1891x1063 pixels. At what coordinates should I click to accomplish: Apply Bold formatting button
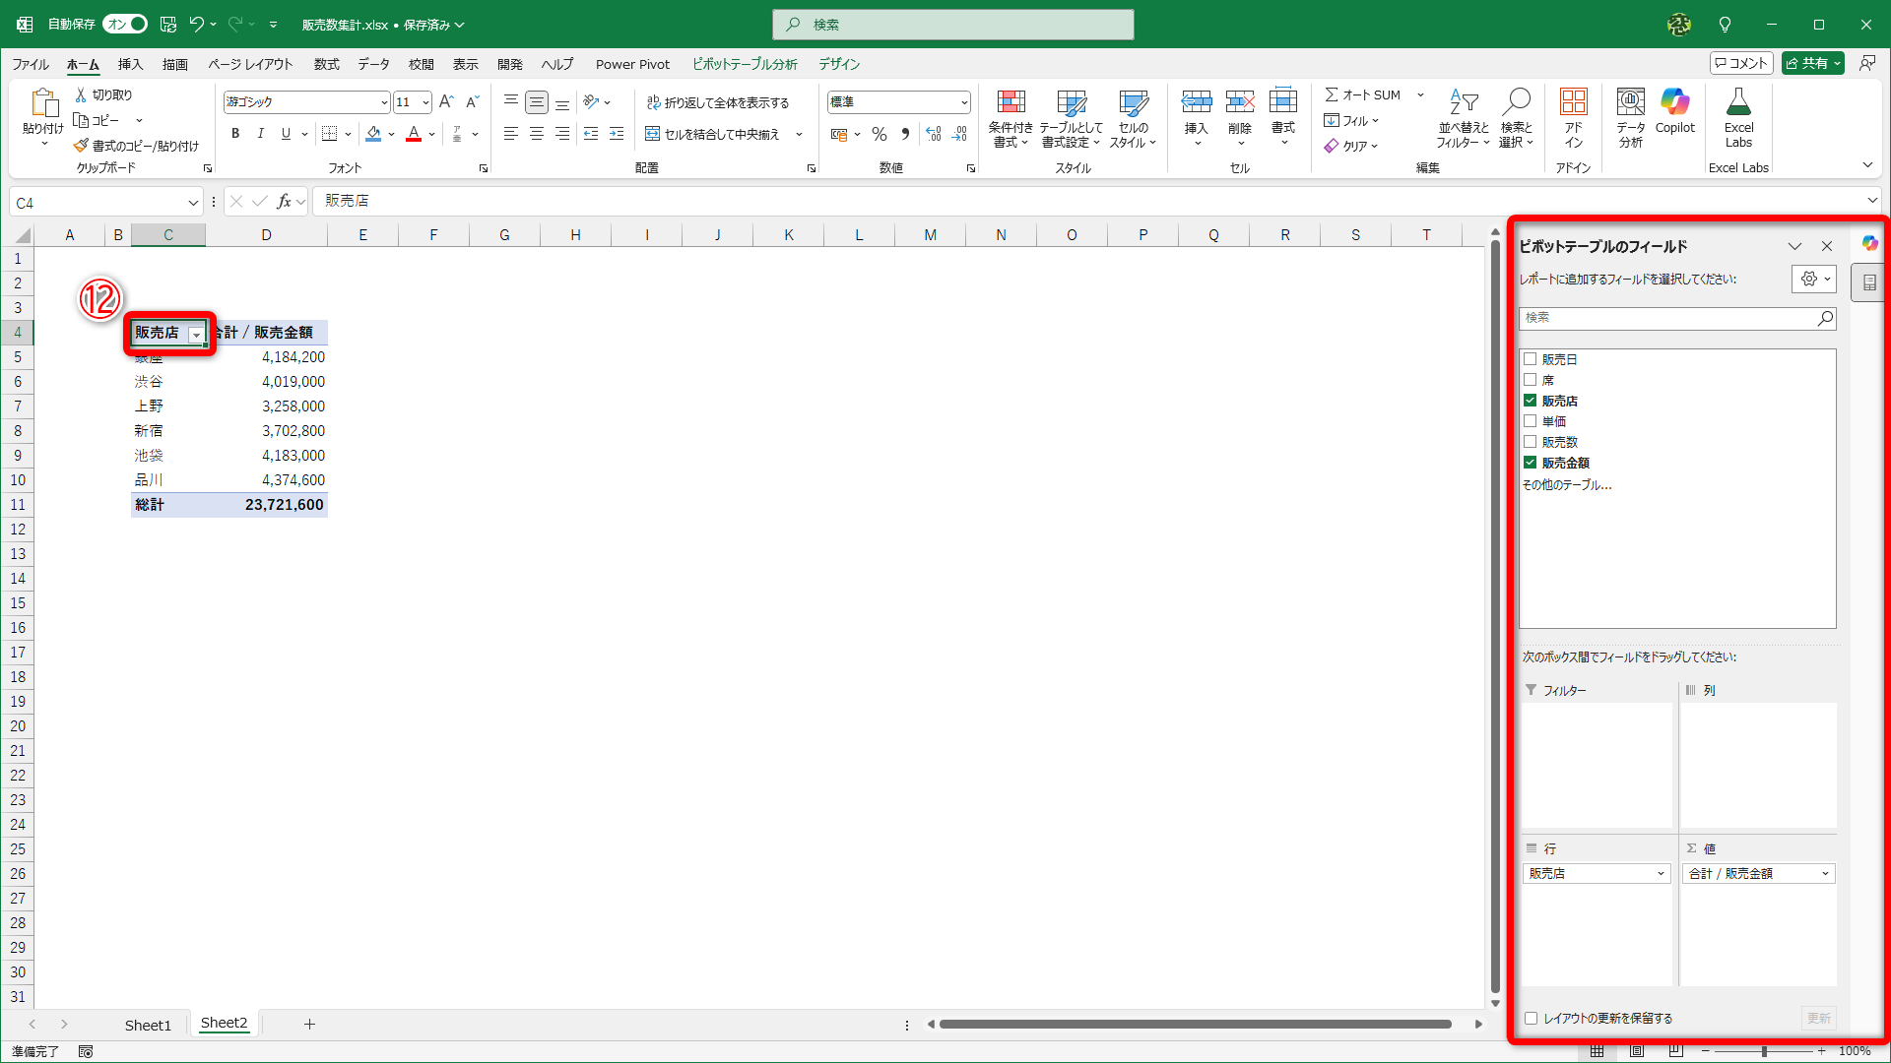click(235, 134)
